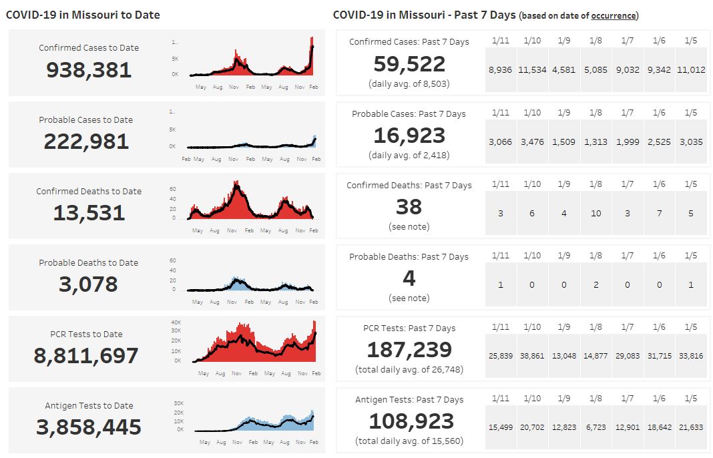Click the 1/8 confirmed deaths value 10
713x458 pixels.
tap(596, 214)
